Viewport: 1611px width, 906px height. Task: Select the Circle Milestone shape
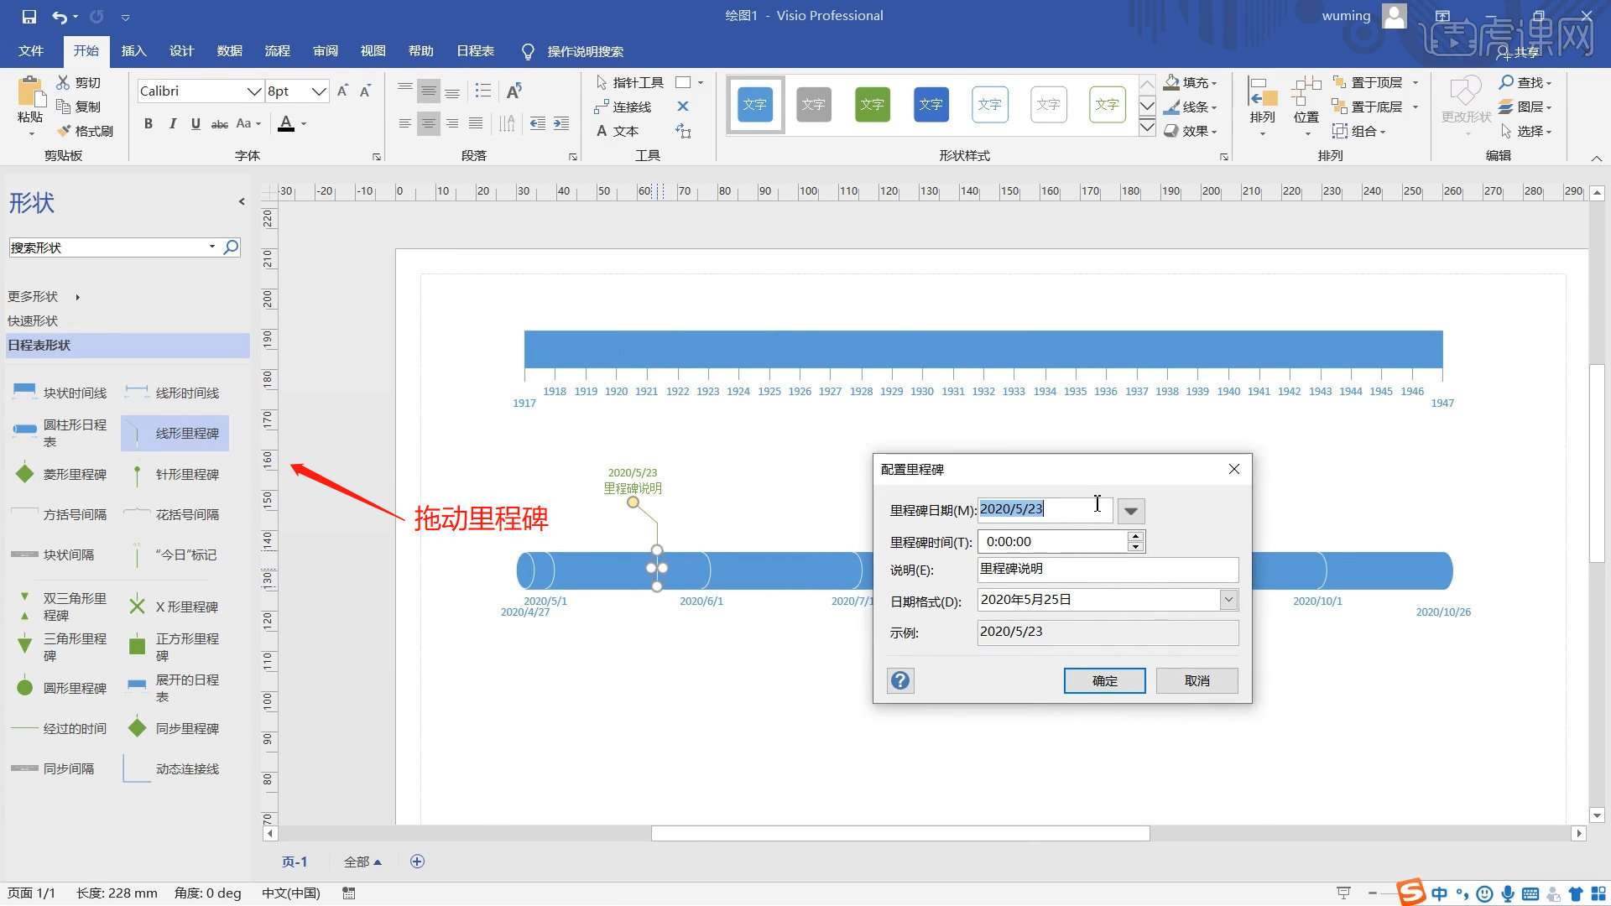[x=60, y=688]
